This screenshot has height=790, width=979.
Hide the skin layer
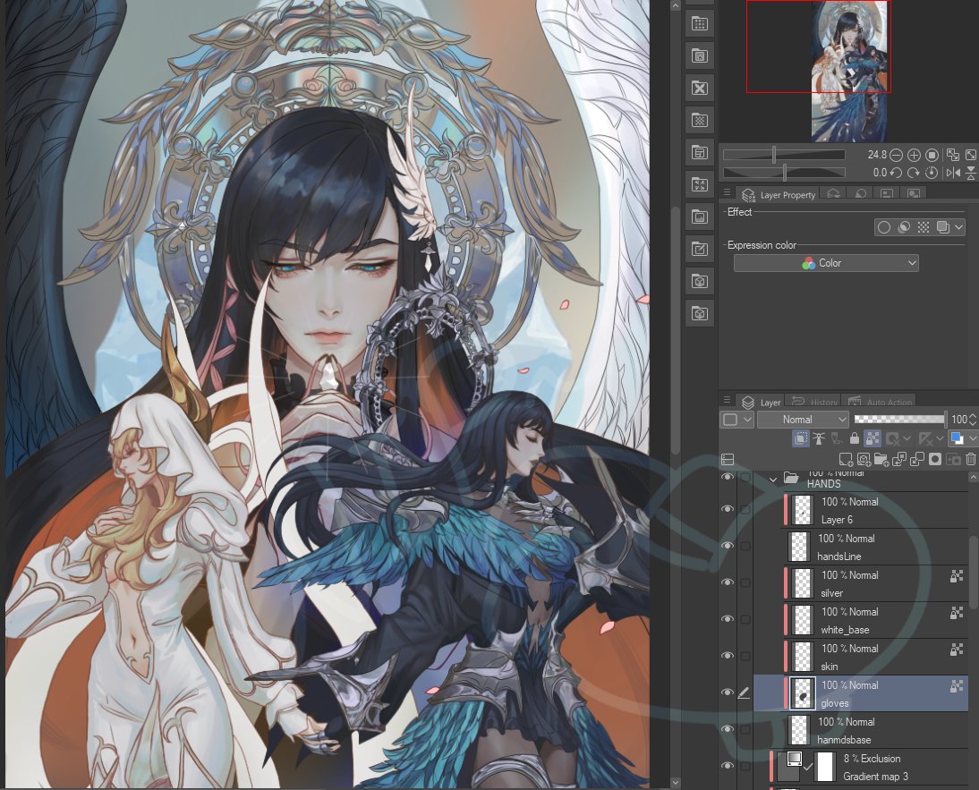728,655
